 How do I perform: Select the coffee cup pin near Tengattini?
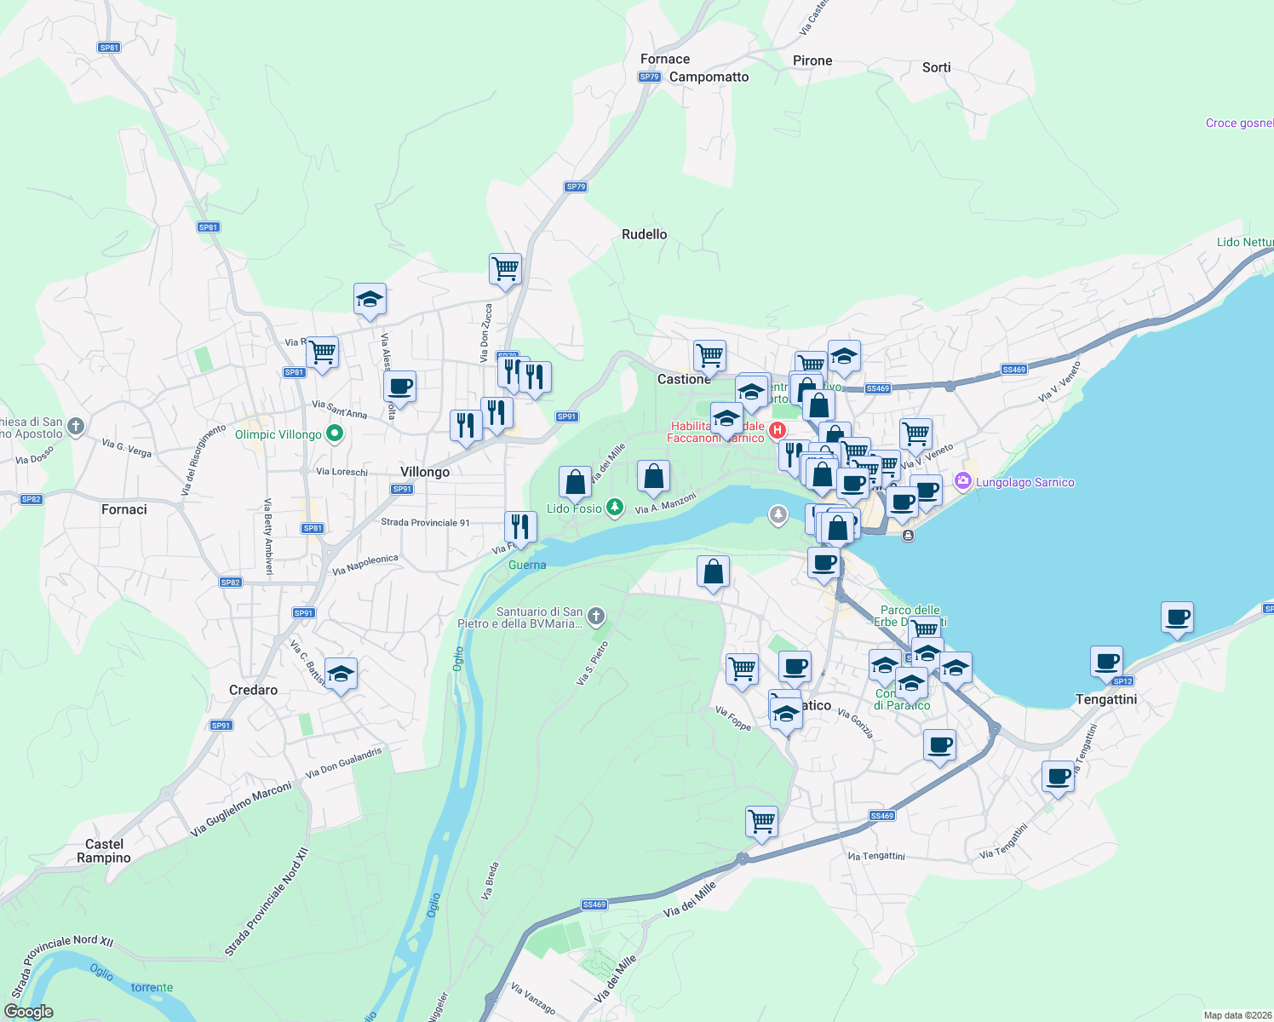(1107, 660)
